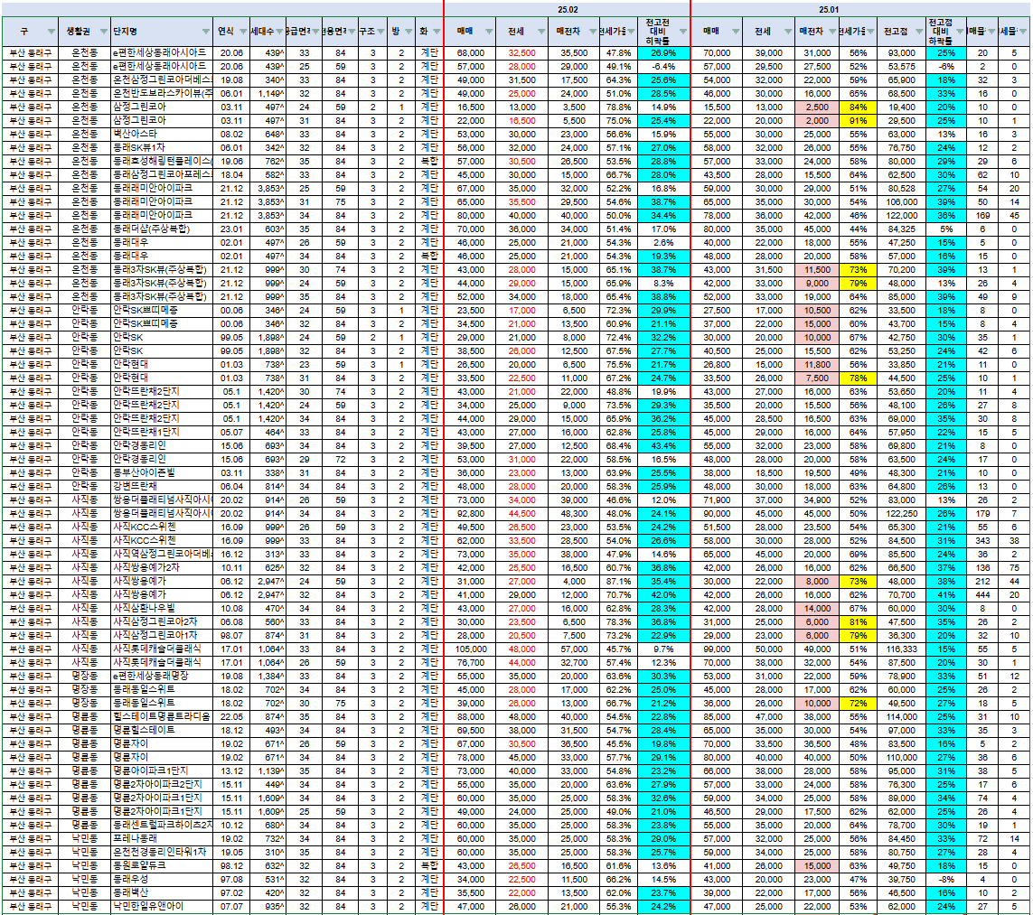Open the 매전차 filter under 25.02
Image resolution: width=1033 pixels, height=915 pixels.
point(592,32)
